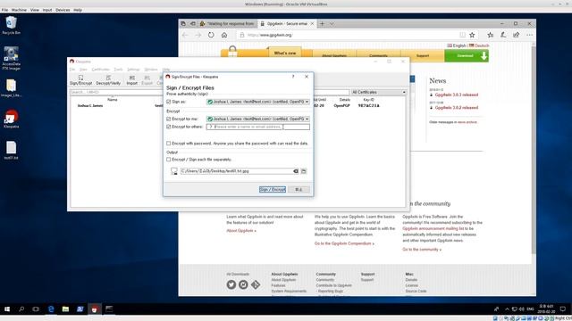This screenshot has height=321, width=572.
Task: Open the 'Gpg4win 3.0.3 released' news link
Action: [457, 95]
